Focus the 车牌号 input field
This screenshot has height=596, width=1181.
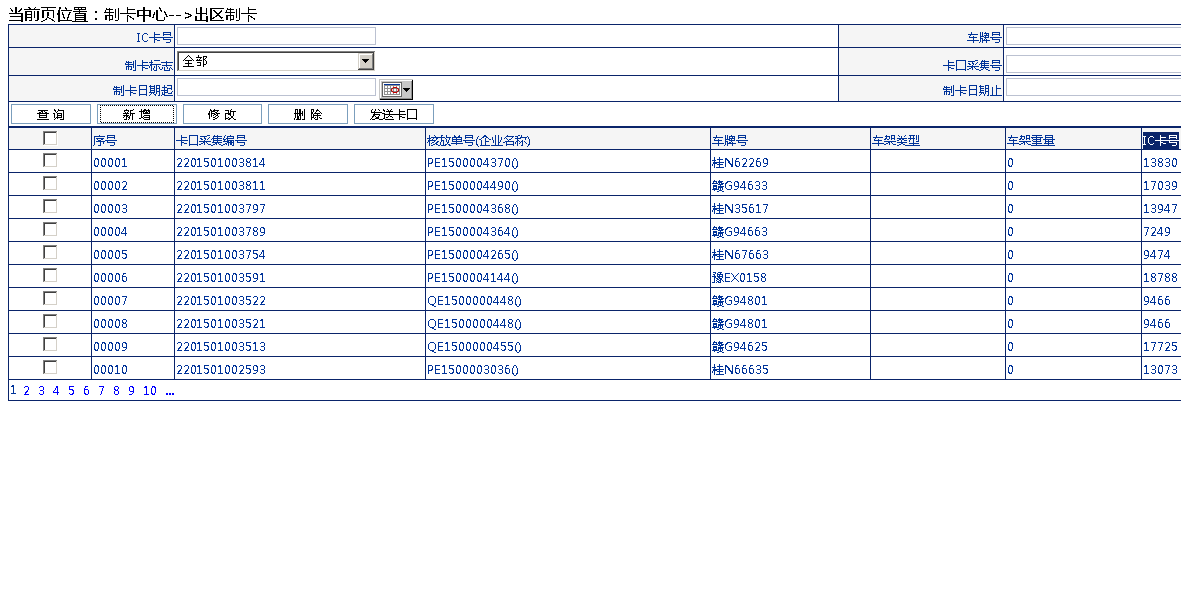coord(1093,36)
